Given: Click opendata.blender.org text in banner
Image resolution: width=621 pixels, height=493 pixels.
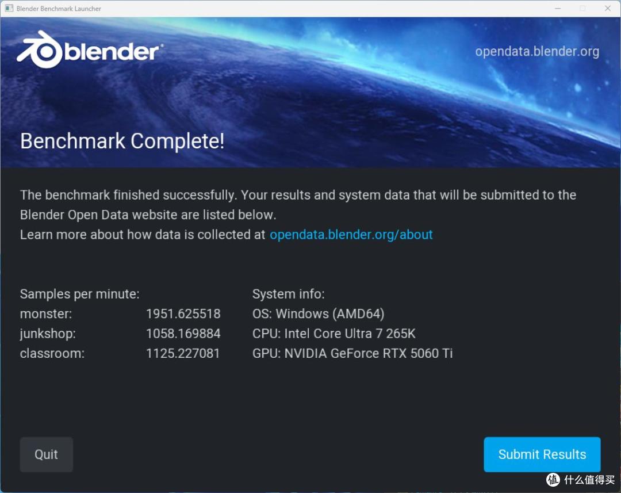Looking at the screenshot, I should [x=537, y=52].
